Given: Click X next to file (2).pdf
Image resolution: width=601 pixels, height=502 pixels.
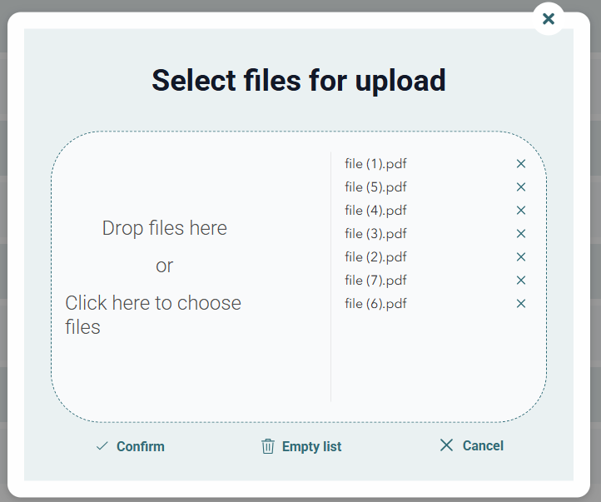Looking at the screenshot, I should pyautogui.click(x=521, y=257).
